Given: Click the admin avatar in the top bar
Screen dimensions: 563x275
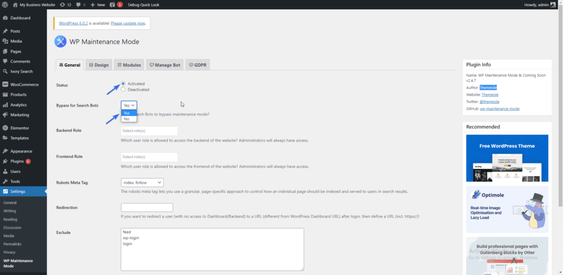Looking at the screenshot, I should click(x=553, y=5).
